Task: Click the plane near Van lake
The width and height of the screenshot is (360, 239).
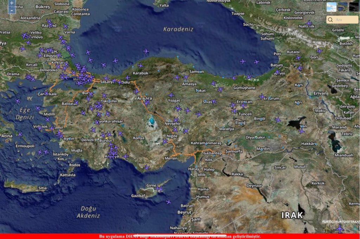Action: pyautogui.click(x=301, y=131)
